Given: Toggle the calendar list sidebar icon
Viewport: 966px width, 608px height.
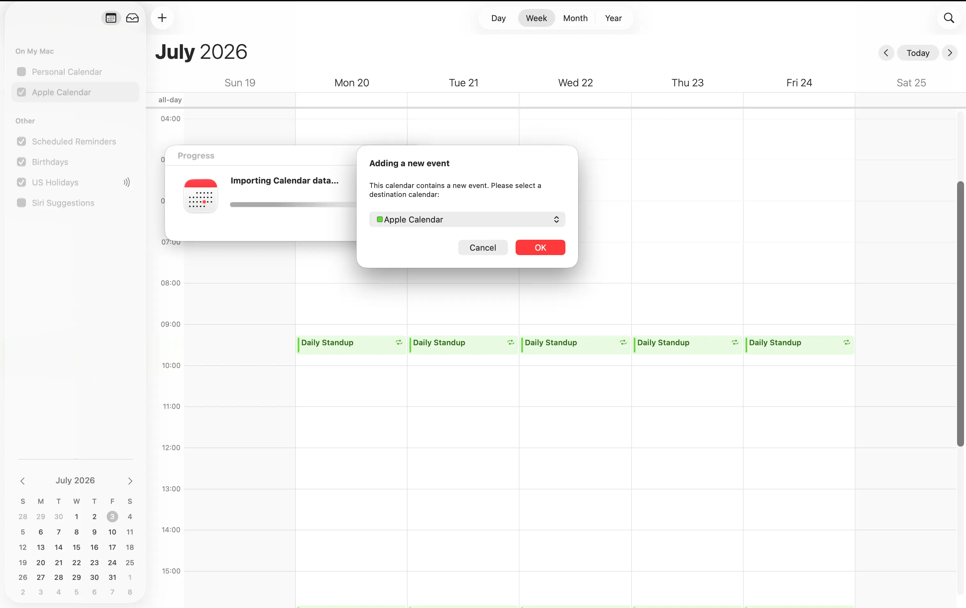Looking at the screenshot, I should pos(111,18).
